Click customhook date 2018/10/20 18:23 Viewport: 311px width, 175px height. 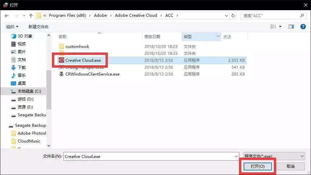coord(161,47)
